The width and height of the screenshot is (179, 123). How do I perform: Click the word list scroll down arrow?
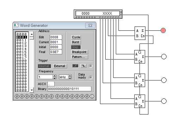pos(32,90)
